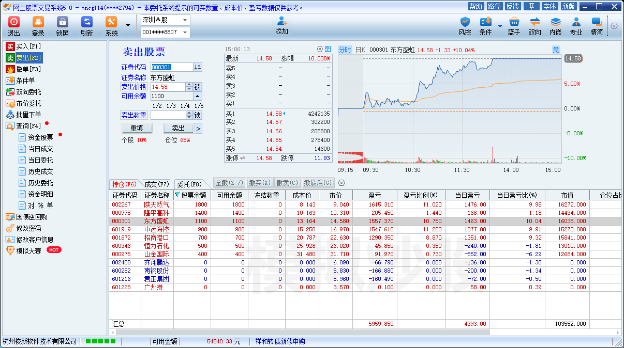This screenshot has height=348, width=624.
Task: Expand the account number 001****8807 dropdown
Action: (x=185, y=33)
